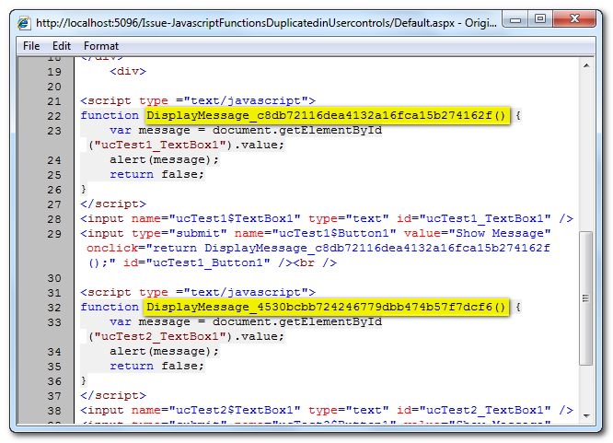The height and width of the screenshot is (443, 613).
Task: Open the Edit menu
Action: (x=62, y=45)
